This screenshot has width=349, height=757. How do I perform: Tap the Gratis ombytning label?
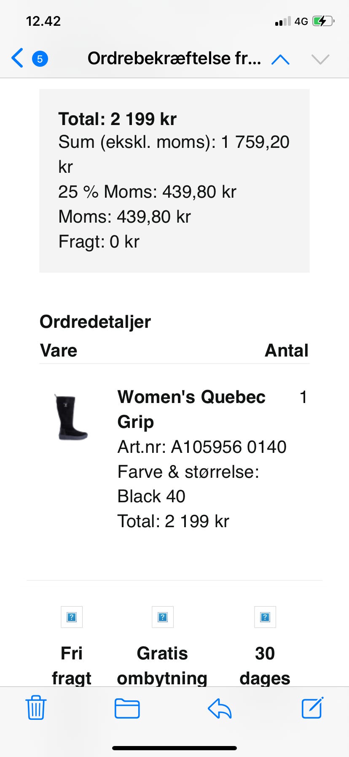(162, 665)
